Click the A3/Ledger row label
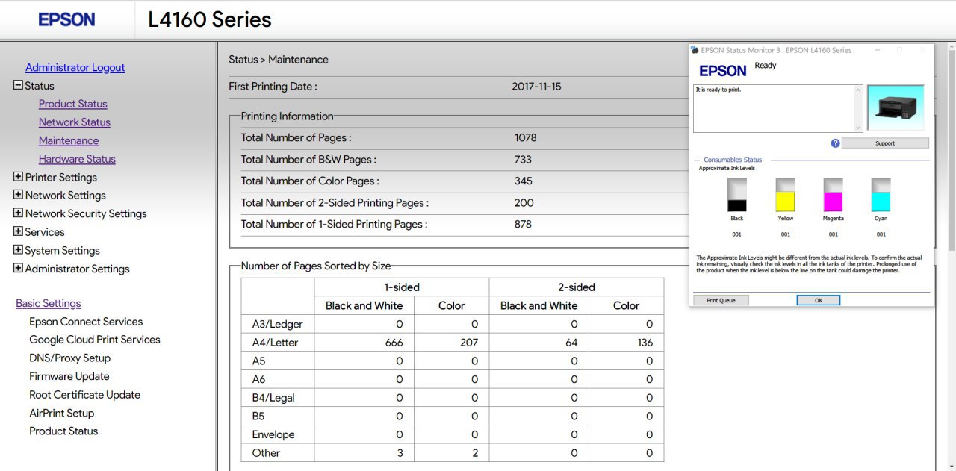956x471 pixels. tap(277, 324)
